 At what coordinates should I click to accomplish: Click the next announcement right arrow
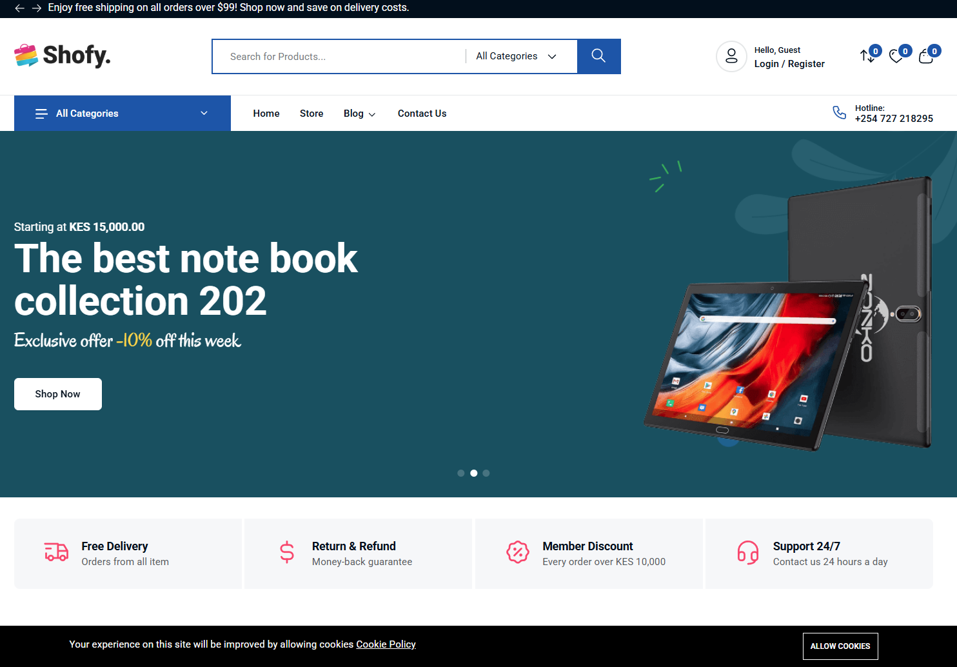tap(37, 8)
